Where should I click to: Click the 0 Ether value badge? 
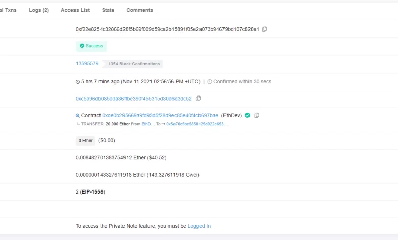click(x=85, y=141)
